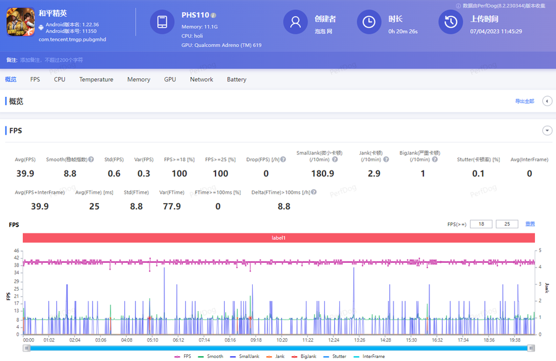Image resolution: width=556 pixels, height=361 pixels.
Task: Switch to the Temperature tab
Action: point(96,80)
